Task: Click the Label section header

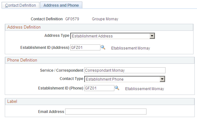Action: 100,102
